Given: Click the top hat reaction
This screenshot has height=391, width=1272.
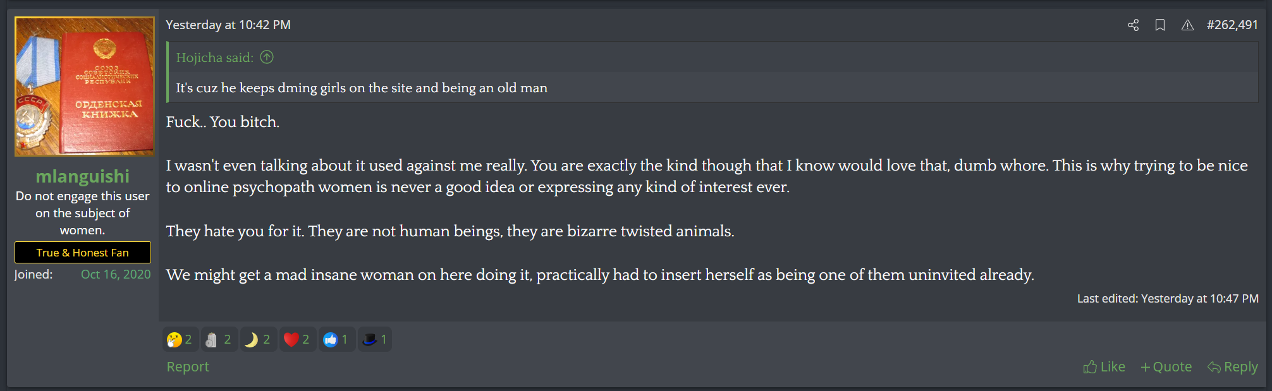Looking at the screenshot, I should [375, 340].
